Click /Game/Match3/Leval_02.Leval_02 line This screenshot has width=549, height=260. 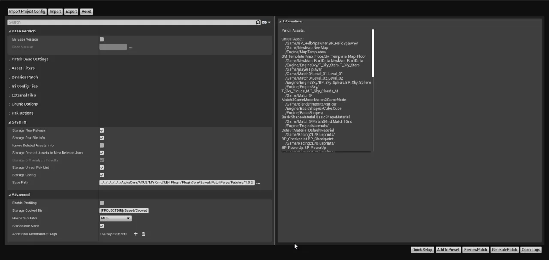pyautogui.click(x=314, y=78)
